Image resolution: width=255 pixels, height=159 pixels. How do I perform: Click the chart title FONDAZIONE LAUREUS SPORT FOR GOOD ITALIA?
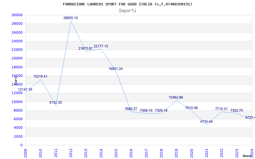(127, 4)
